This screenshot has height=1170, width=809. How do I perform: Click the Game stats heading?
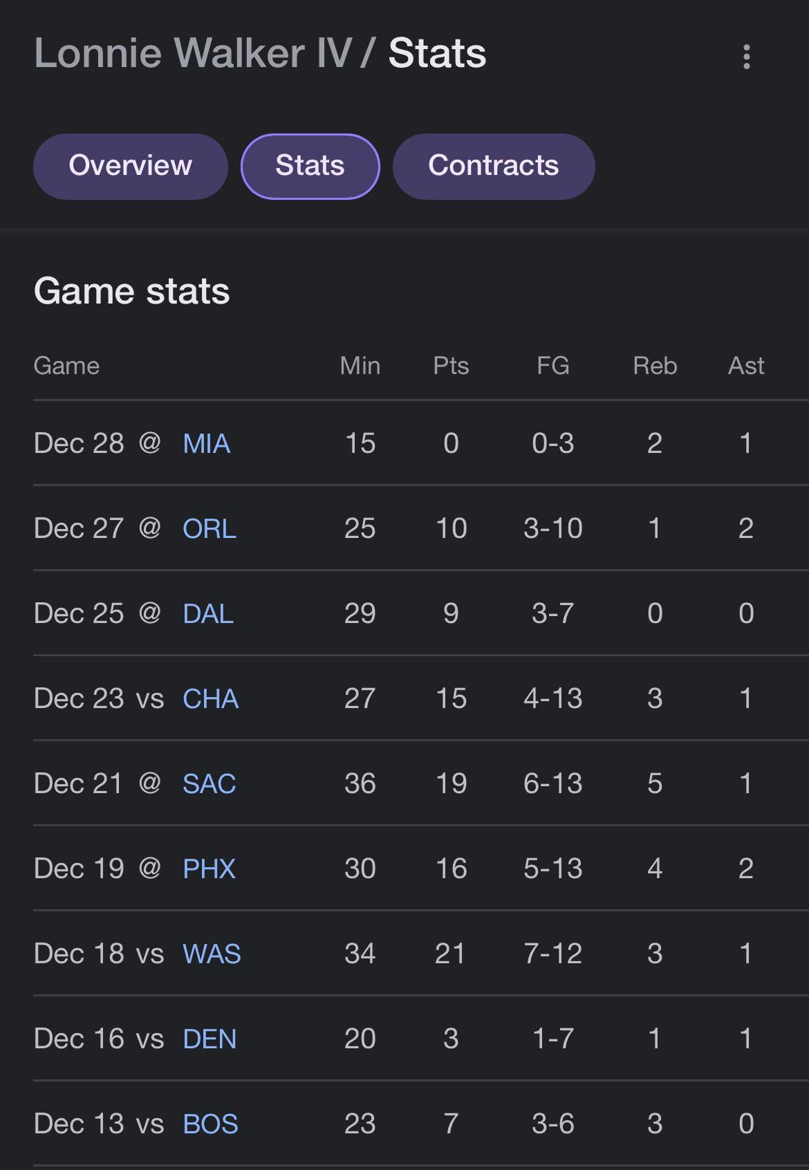pyautogui.click(x=131, y=291)
